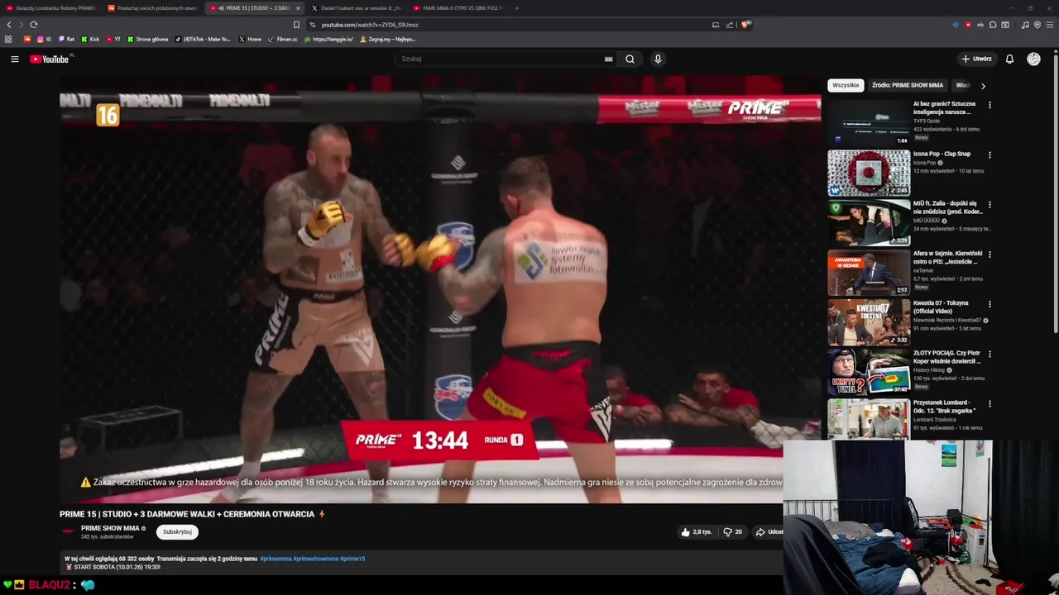Open PRIME SHOW MMA channel name link
The width and height of the screenshot is (1059, 595).
(110, 528)
